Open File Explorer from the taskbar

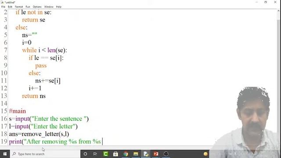coord(136,154)
